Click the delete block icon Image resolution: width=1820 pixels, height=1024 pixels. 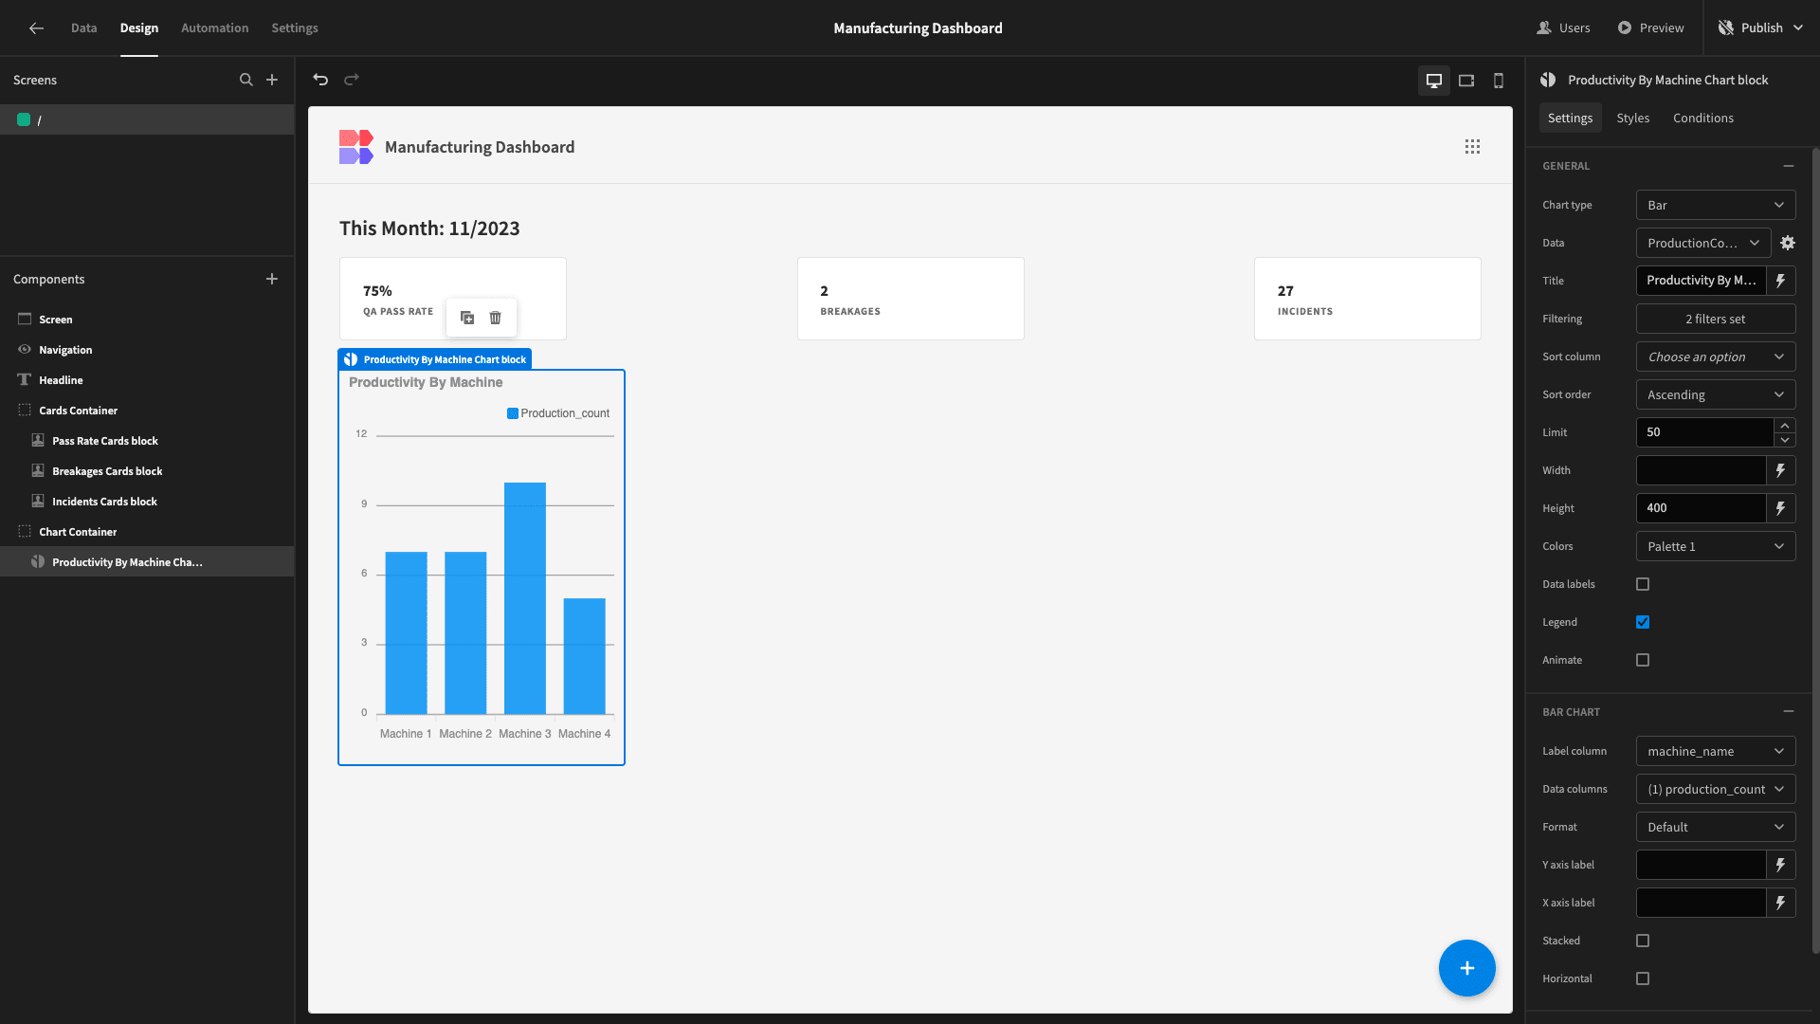coord(495,318)
